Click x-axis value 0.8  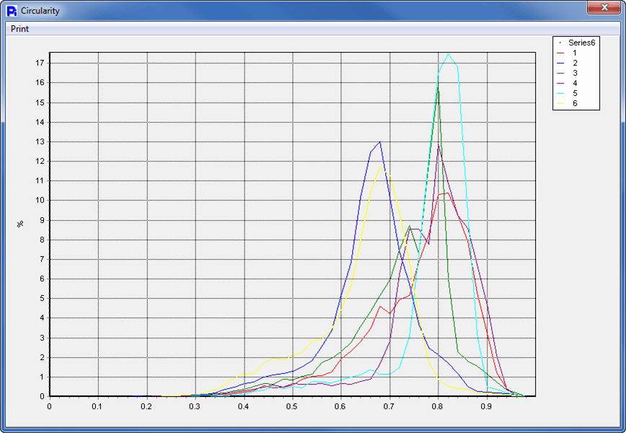coord(437,406)
